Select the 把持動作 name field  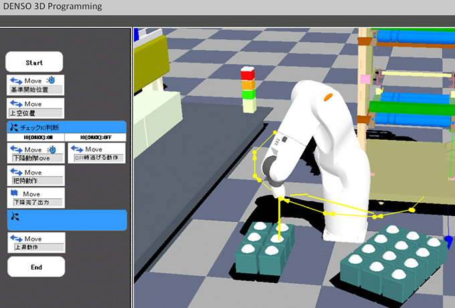coord(37,181)
